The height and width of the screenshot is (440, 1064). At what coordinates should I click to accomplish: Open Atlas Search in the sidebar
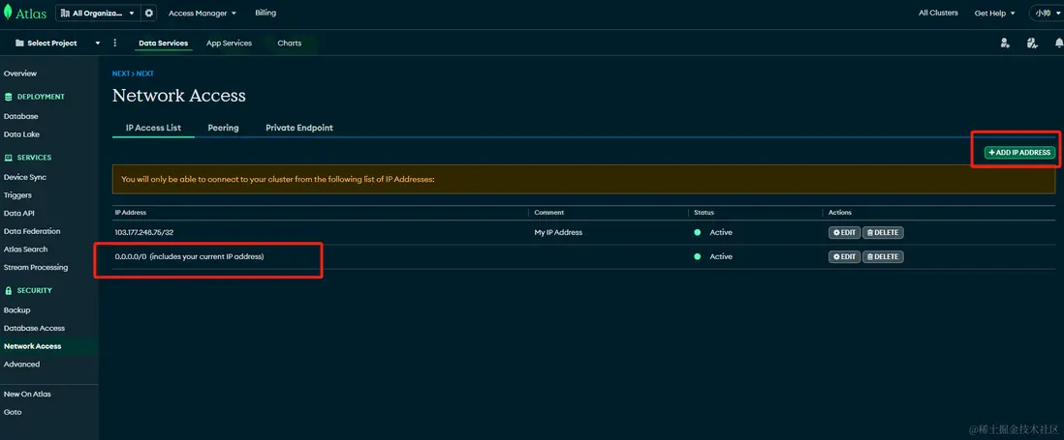[26, 249]
